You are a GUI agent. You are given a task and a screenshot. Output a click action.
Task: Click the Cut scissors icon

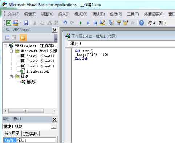[x=35, y=23]
